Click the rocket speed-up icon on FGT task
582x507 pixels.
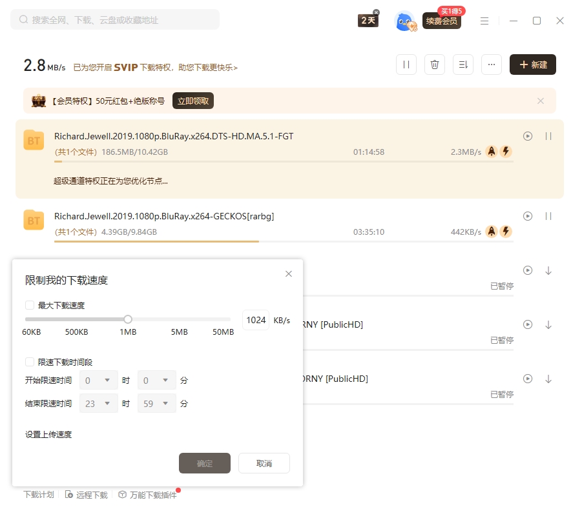[x=492, y=152]
